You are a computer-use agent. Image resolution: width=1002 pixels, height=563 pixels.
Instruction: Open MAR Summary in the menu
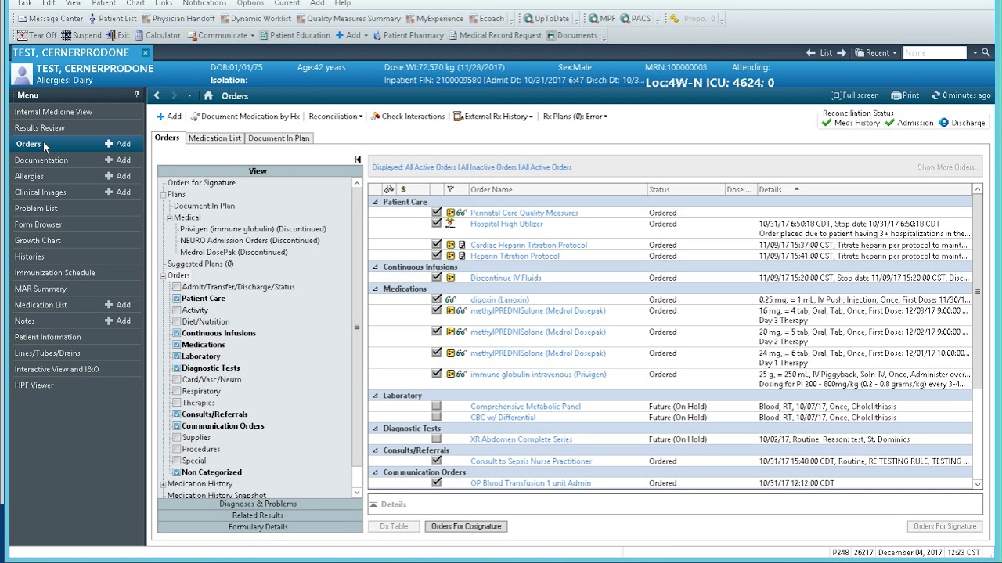click(41, 289)
